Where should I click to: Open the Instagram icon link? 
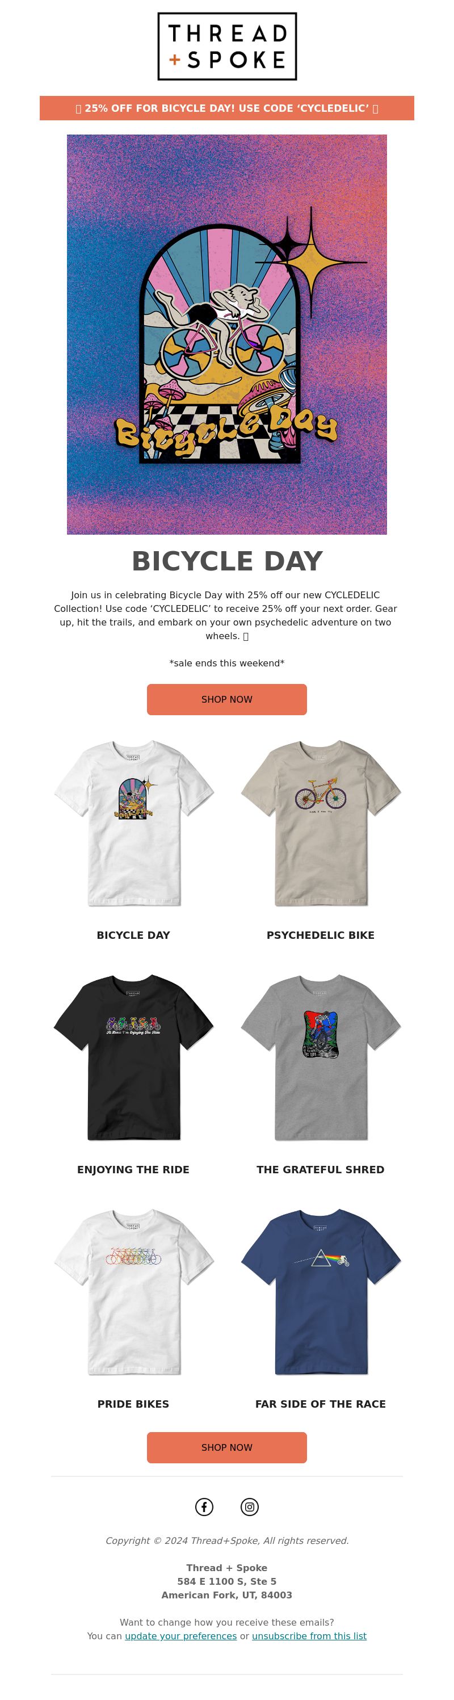250,1506
